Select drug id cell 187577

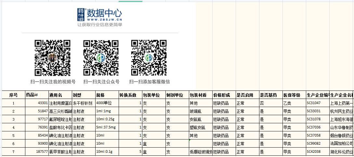click(37, 152)
